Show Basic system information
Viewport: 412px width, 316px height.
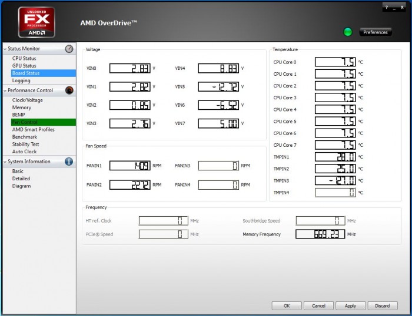[x=18, y=171]
